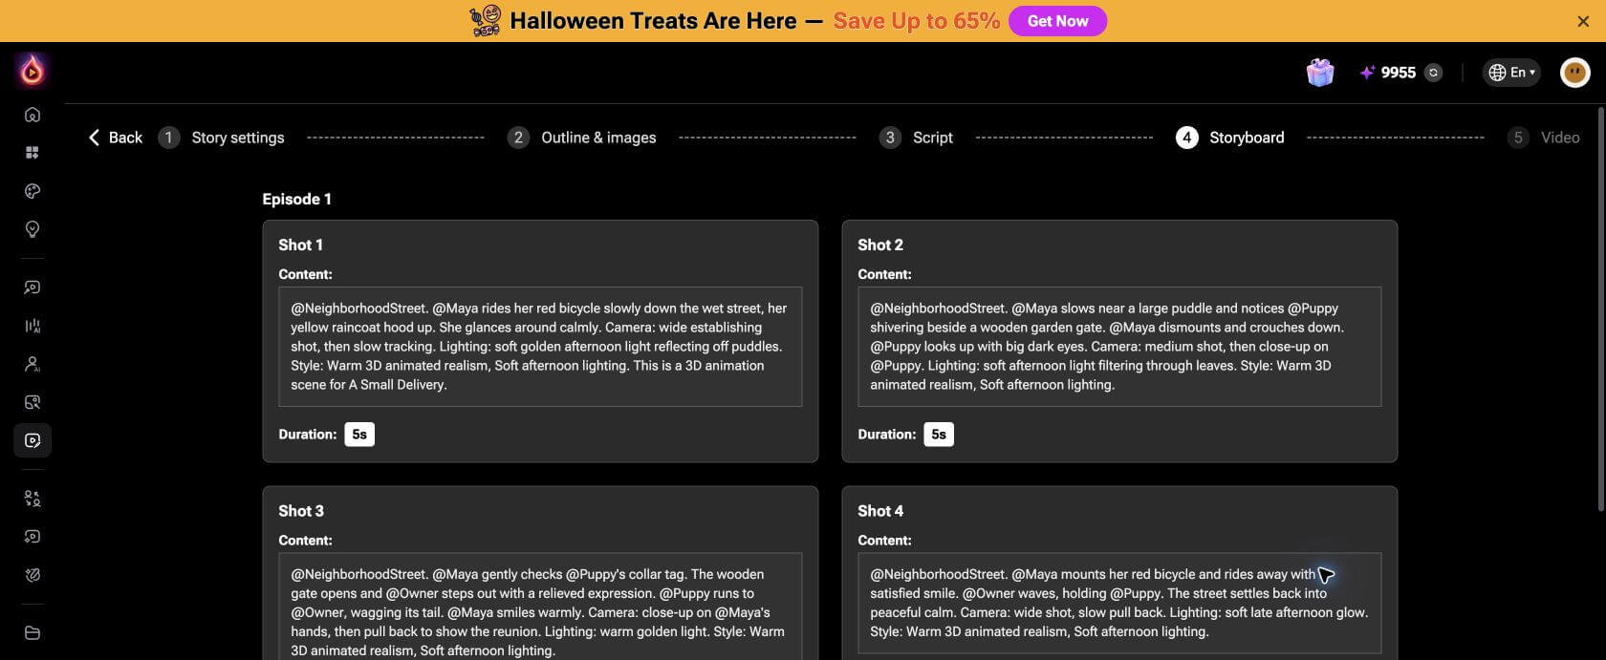Click the Shot 2 duration 5s value
The image size is (1606, 660).
click(x=939, y=435)
